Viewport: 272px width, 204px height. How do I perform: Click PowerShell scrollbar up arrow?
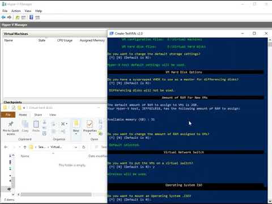pos(270,40)
